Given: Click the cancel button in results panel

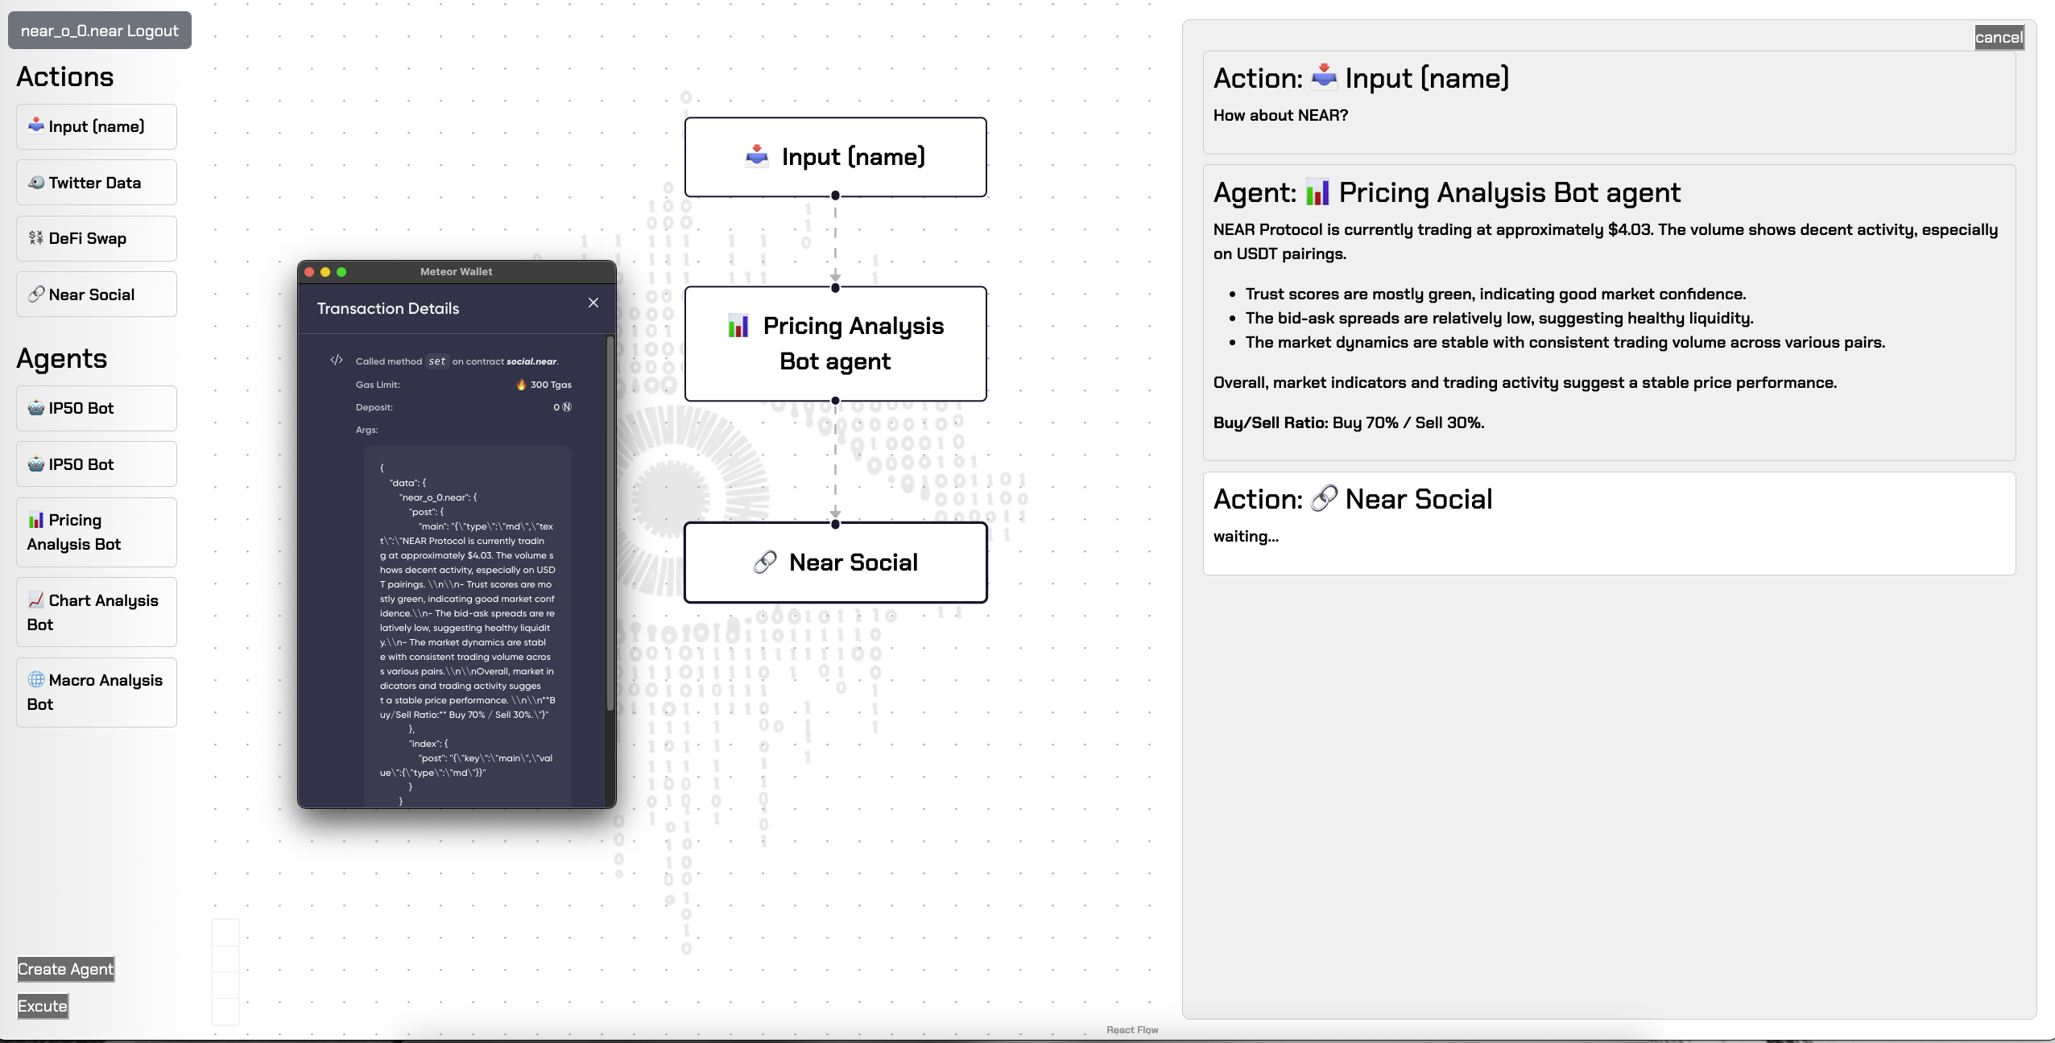Looking at the screenshot, I should click(1998, 38).
